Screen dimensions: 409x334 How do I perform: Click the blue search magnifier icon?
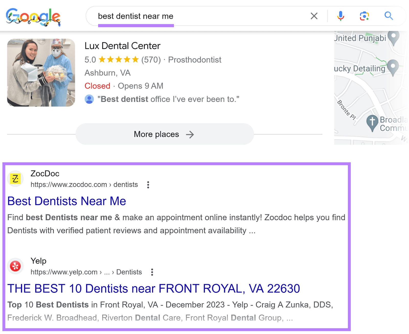point(389,16)
